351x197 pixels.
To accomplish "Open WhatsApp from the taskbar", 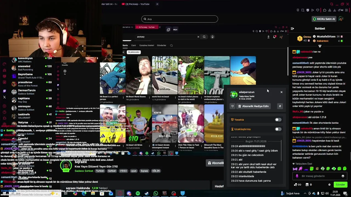I will pos(155,193).
